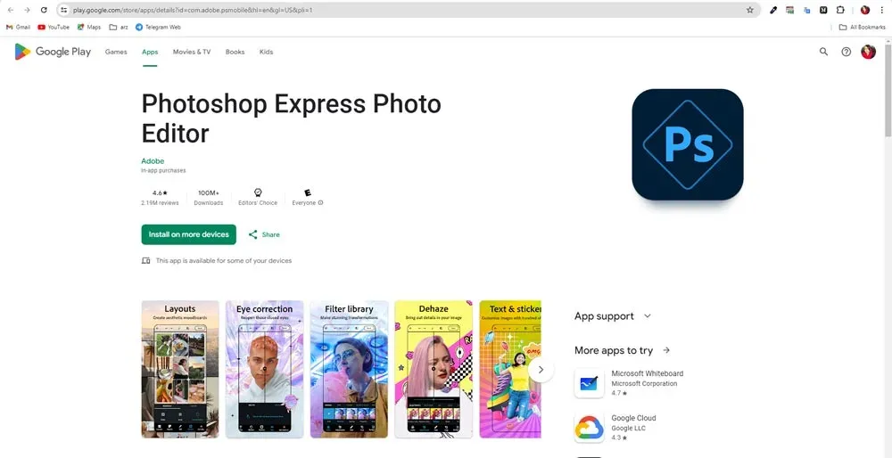Open Chrome three-dot menu

(x=880, y=10)
